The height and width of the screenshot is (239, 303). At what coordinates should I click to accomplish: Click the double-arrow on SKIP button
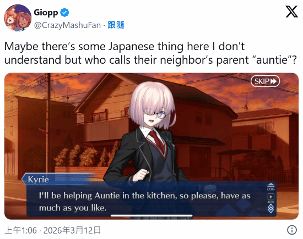(x=273, y=81)
